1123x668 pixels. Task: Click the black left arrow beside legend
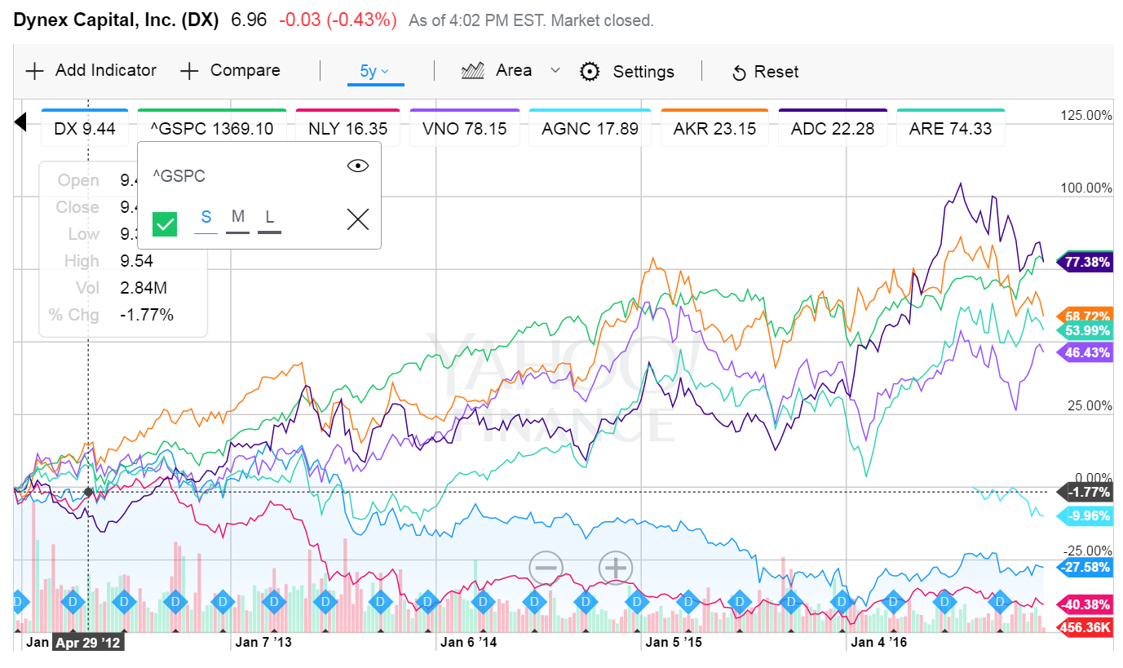pyautogui.click(x=20, y=122)
